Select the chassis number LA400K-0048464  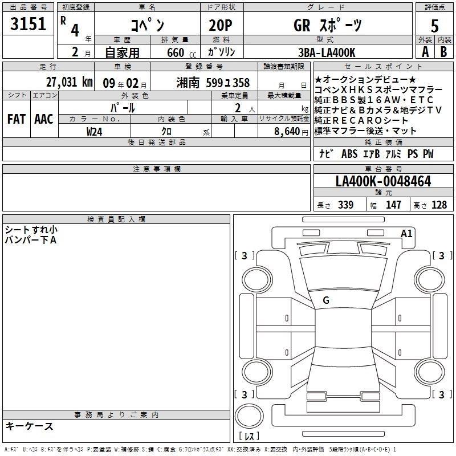pos(383,182)
